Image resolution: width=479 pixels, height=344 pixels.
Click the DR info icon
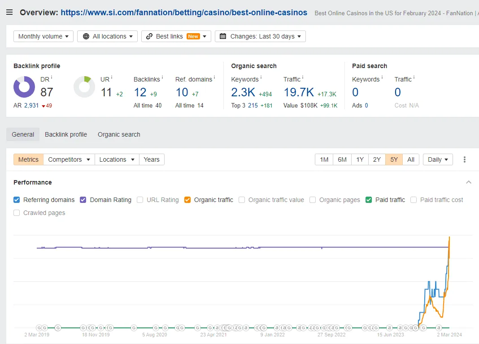click(x=52, y=77)
